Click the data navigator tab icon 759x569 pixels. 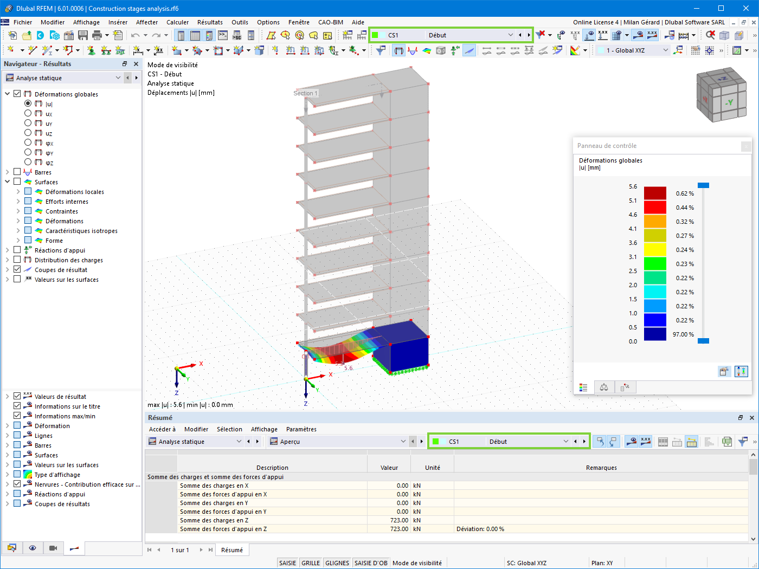point(12,548)
